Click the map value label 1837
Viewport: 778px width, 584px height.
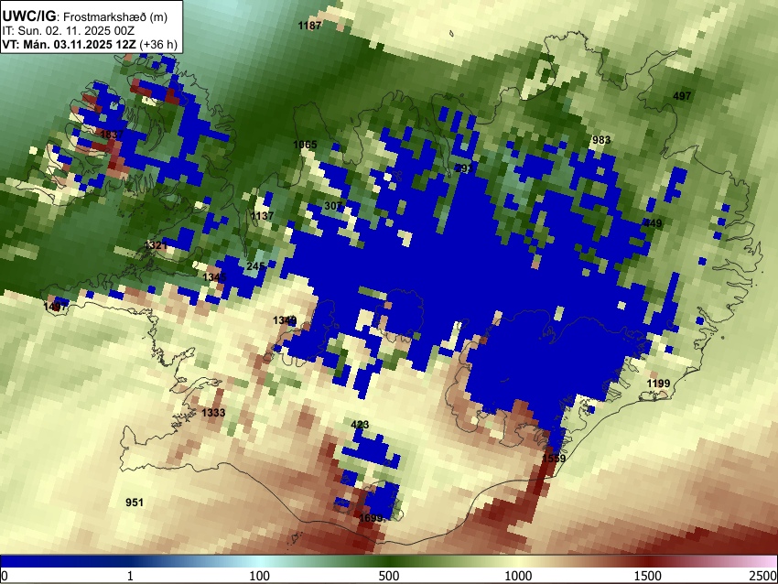click(113, 135)
